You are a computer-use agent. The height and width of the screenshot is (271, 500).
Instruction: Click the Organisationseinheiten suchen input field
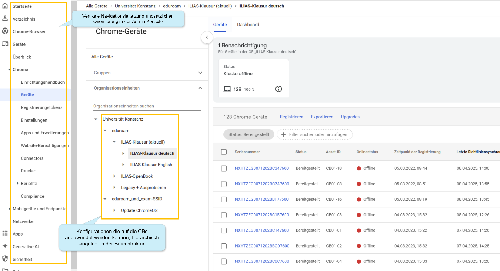[x=147, y=106]
